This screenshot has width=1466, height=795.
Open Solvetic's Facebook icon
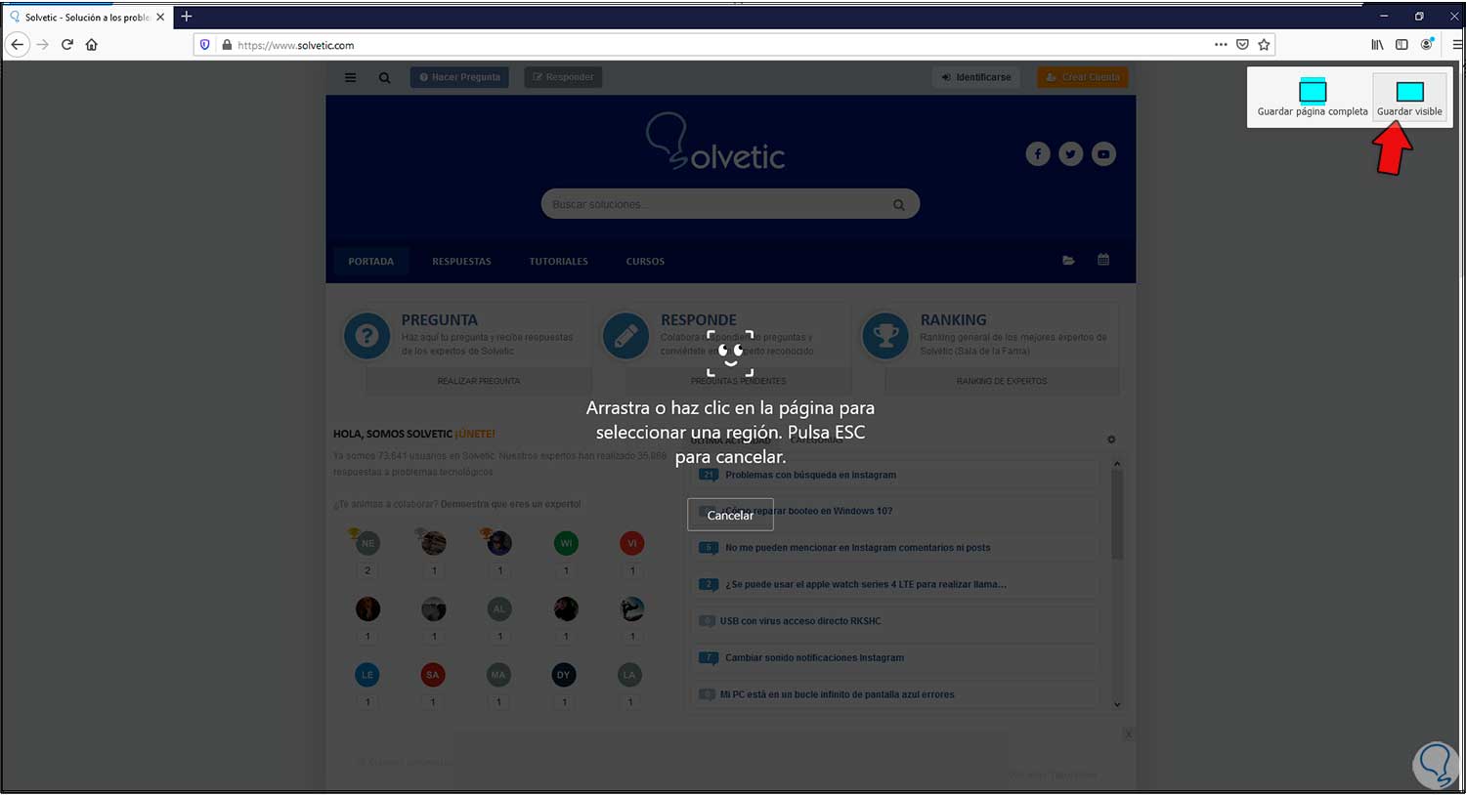[1038, 153]
